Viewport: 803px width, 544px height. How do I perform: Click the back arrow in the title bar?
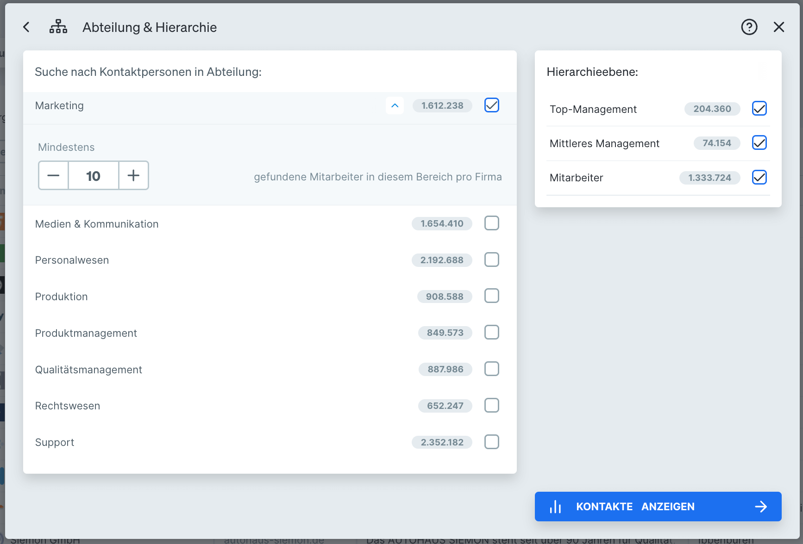pos(26,27)
